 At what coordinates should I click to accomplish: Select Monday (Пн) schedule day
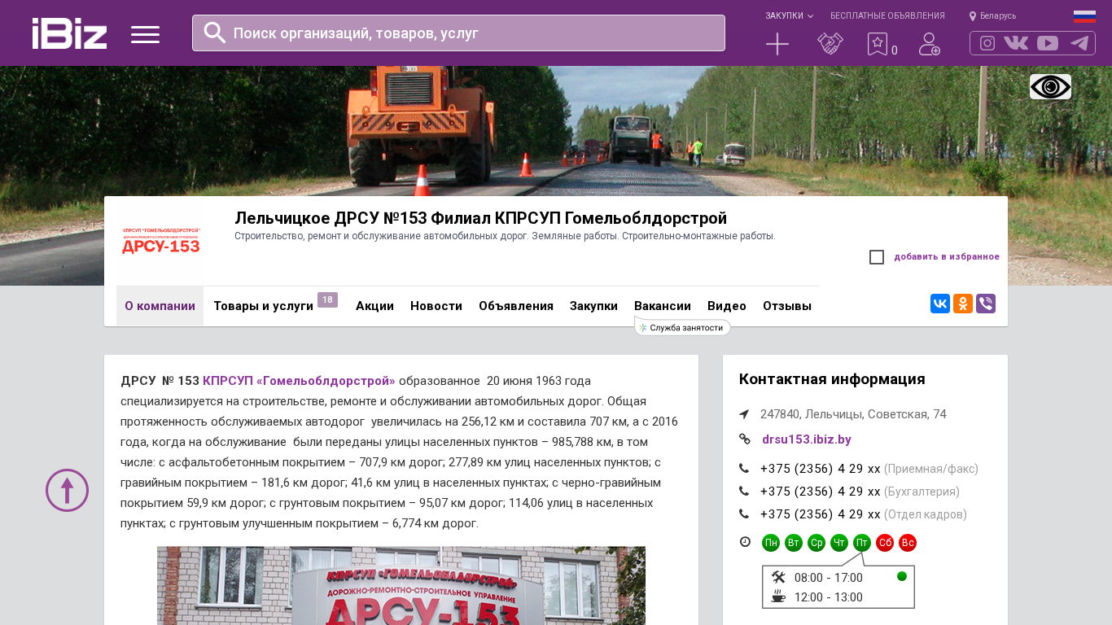click(771, 543)
